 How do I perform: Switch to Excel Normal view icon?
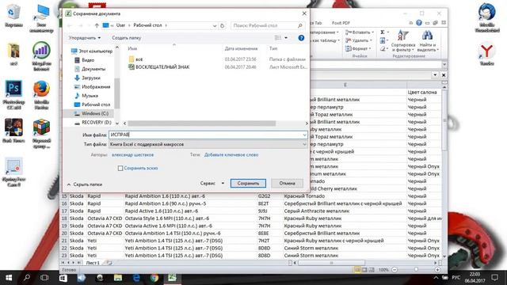pyautogui.click(x=357, y=269)
